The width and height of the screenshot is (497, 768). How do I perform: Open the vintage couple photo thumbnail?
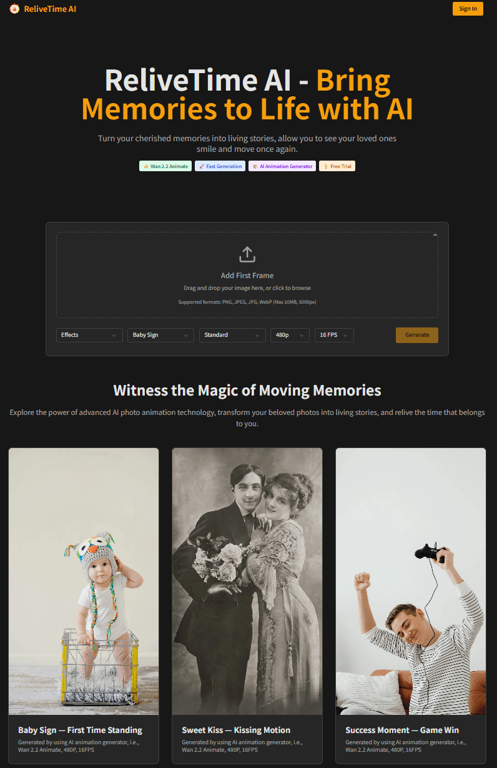[x=247, y=581]
